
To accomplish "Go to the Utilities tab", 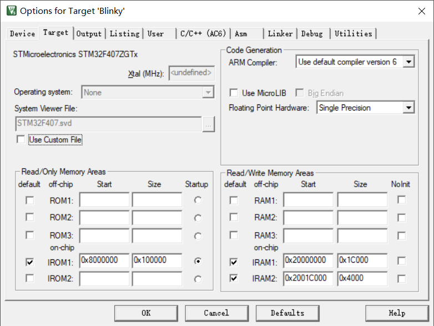I will point(354,34).
